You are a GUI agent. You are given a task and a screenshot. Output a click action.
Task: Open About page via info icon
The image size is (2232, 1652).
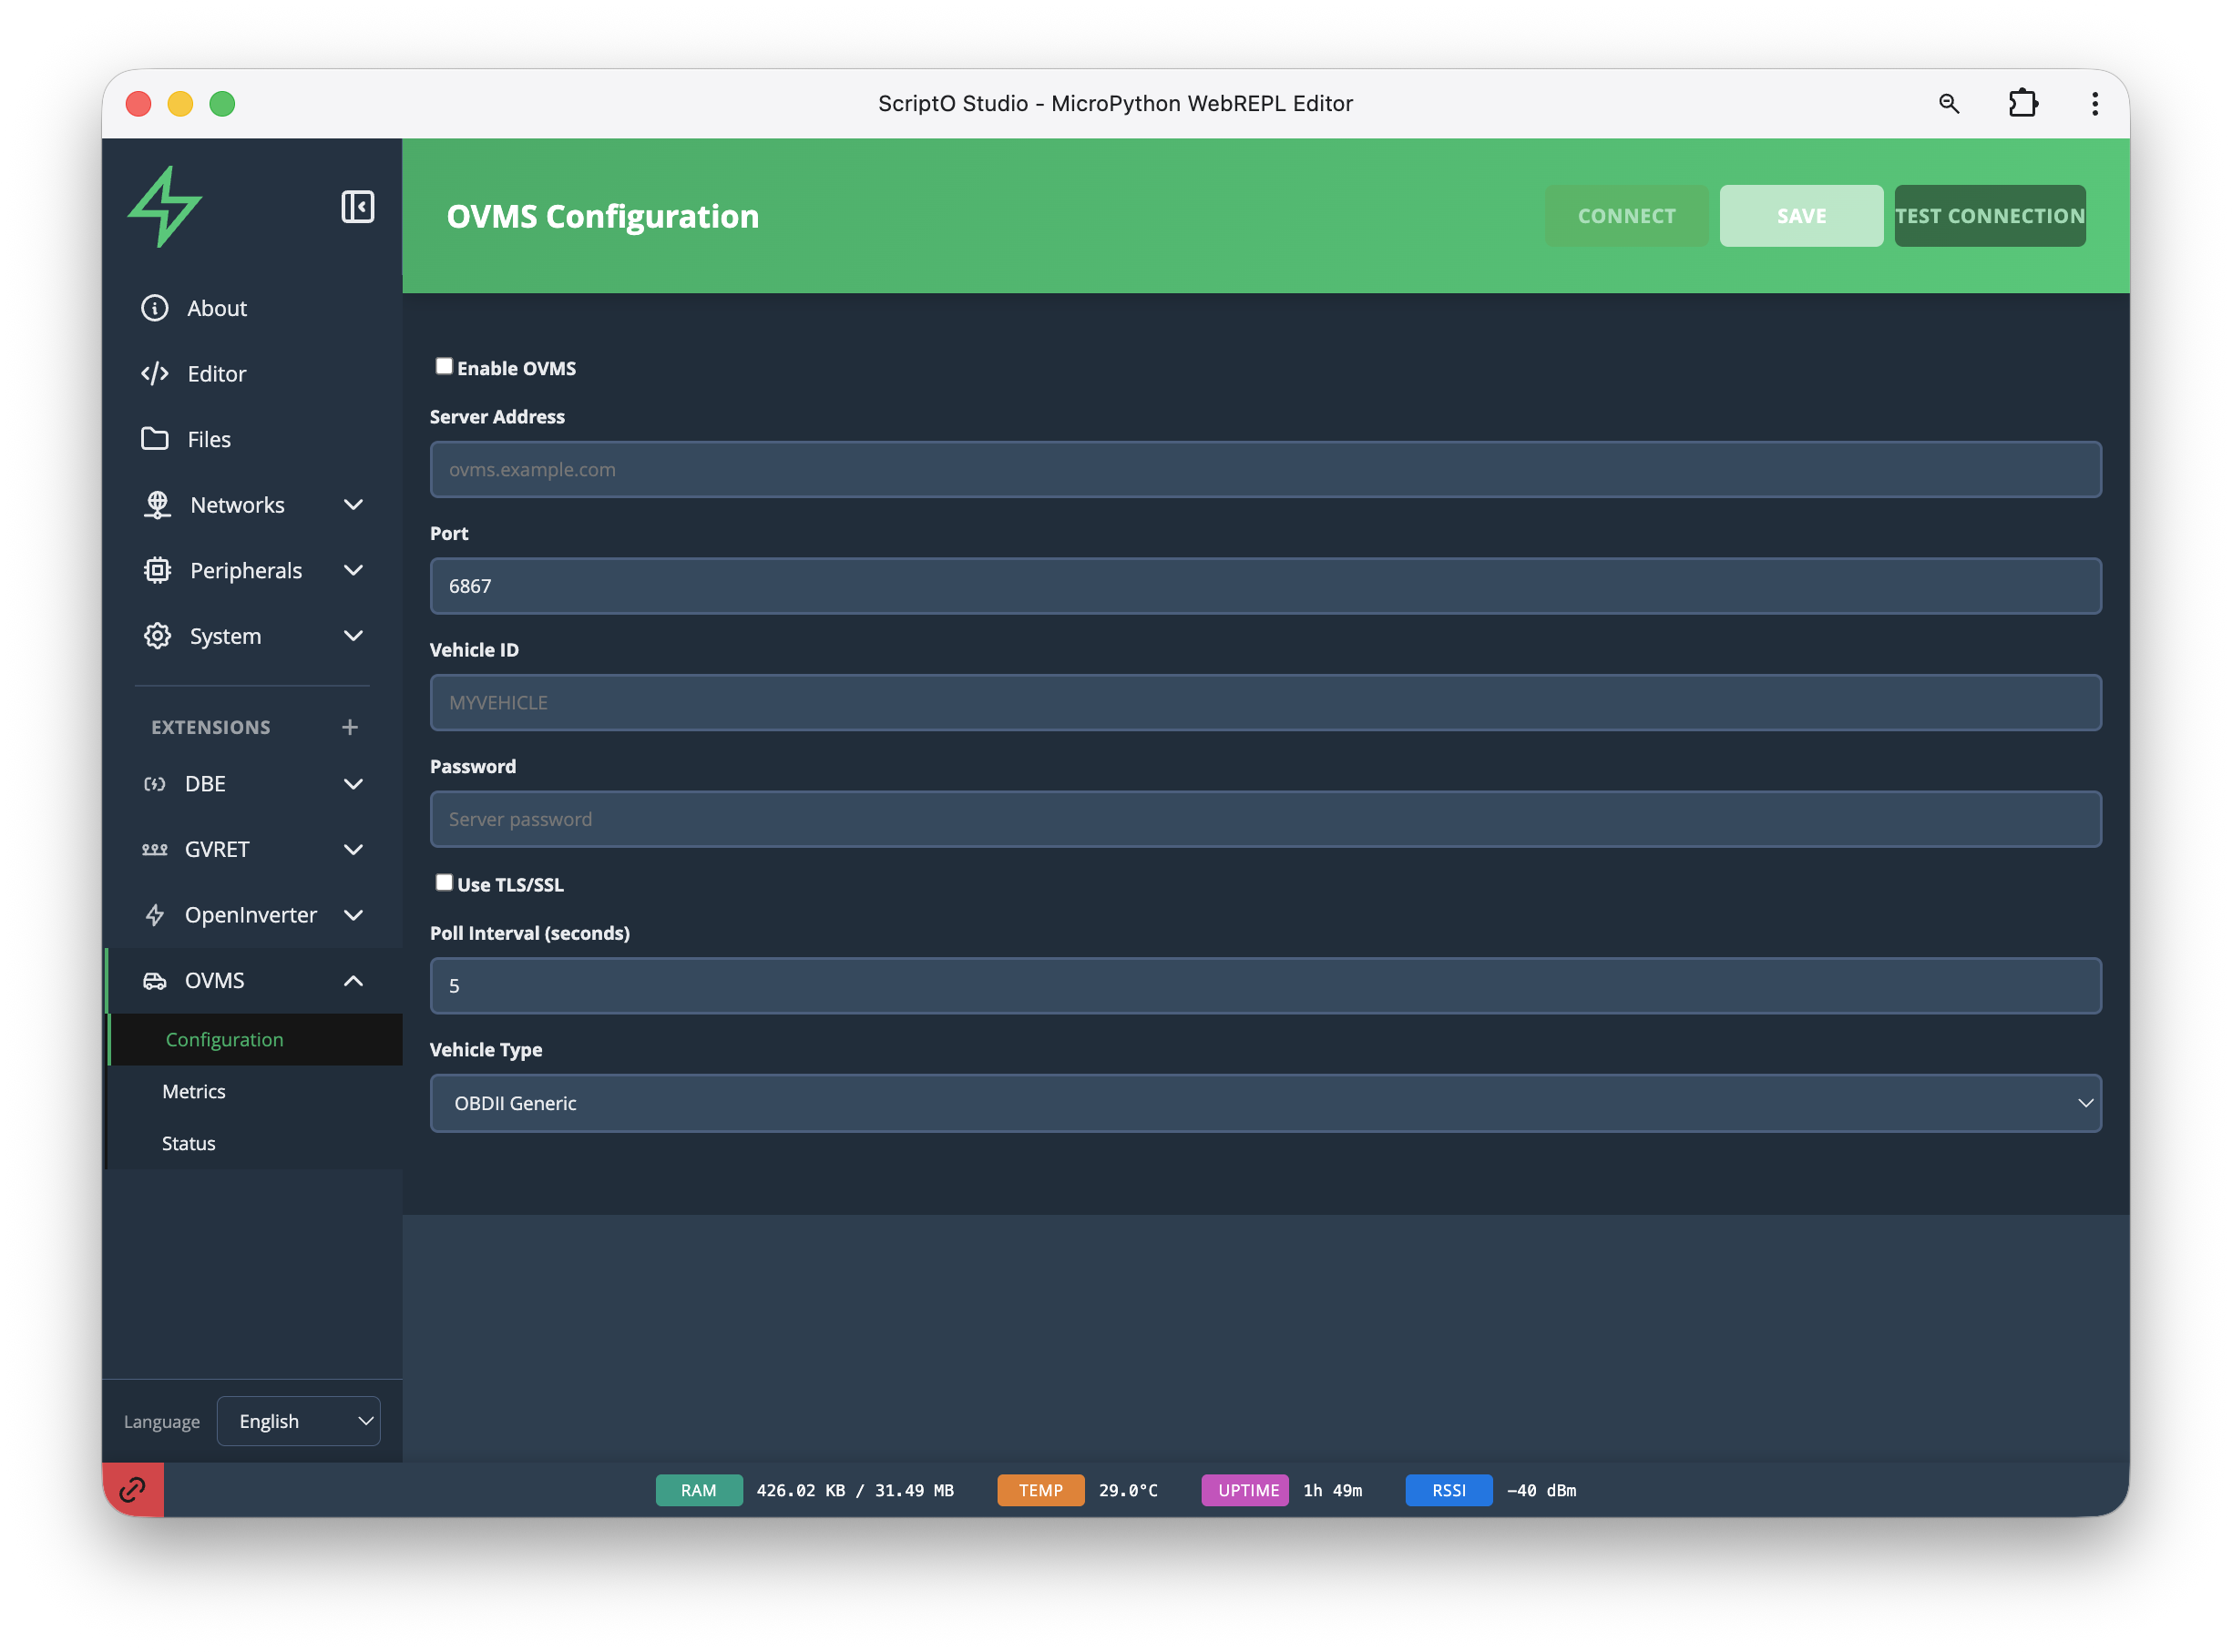point(155,308)
